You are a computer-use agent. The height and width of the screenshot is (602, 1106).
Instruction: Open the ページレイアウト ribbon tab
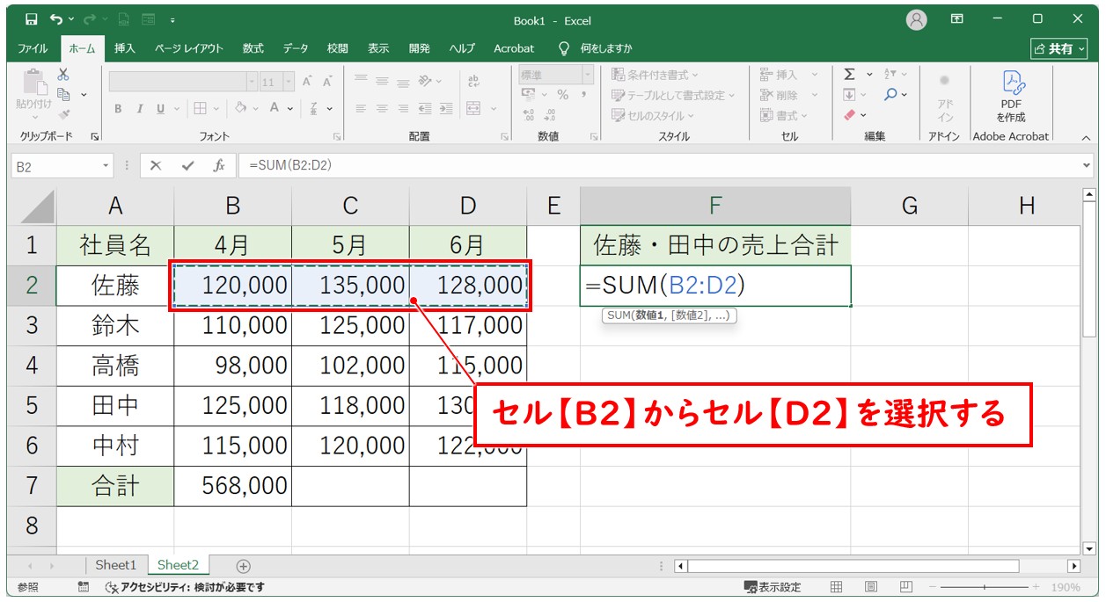pyautogui.click(x=189, y=48)
